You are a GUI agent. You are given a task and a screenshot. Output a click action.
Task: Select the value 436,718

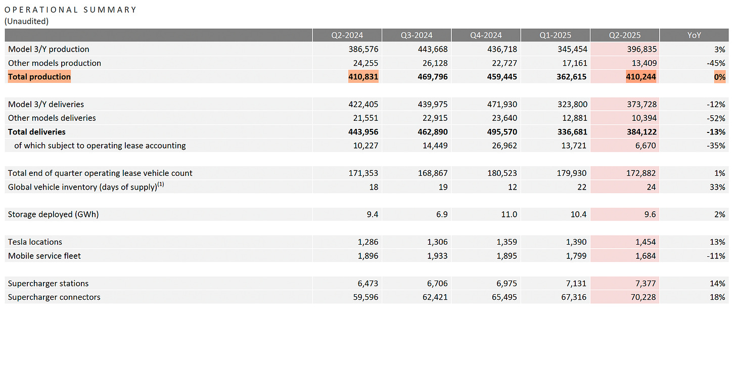[x=502, y=49]
